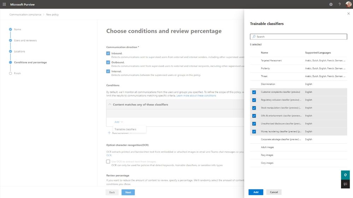Click the Add button in panel
This screenshot has width=353, height=198.
256,192
